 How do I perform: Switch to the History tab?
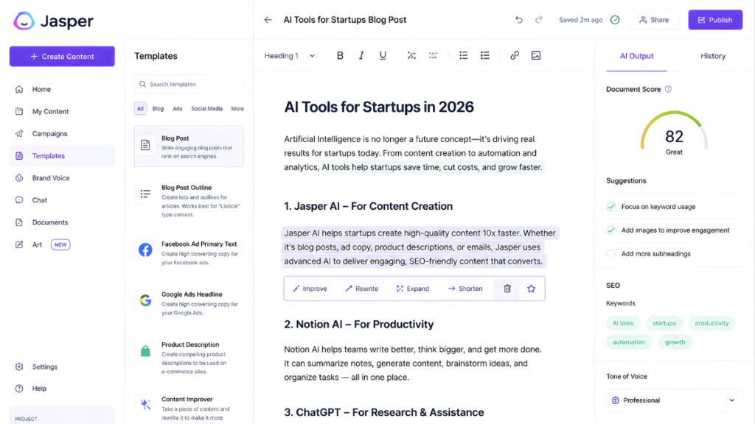[713, 56]
